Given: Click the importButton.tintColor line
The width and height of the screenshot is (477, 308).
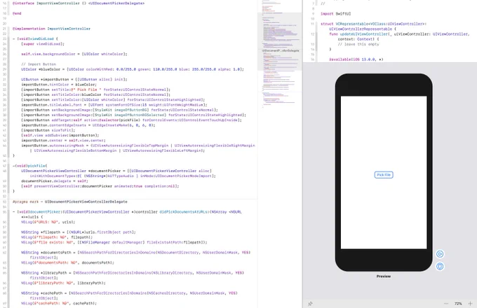Looking at the screenshot, I should tap(59, 85).
